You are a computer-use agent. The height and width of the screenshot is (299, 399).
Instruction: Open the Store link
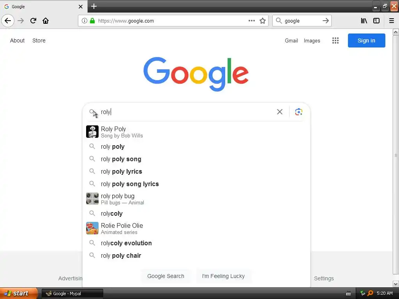tap(39, 40)
